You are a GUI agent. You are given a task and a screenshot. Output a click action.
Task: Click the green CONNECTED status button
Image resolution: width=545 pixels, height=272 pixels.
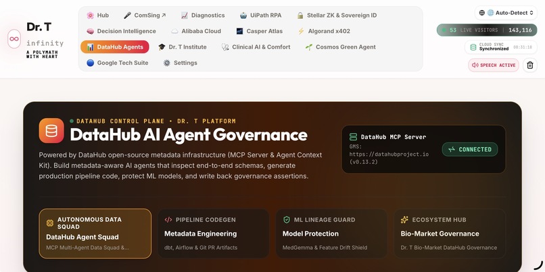click(470, 150)
